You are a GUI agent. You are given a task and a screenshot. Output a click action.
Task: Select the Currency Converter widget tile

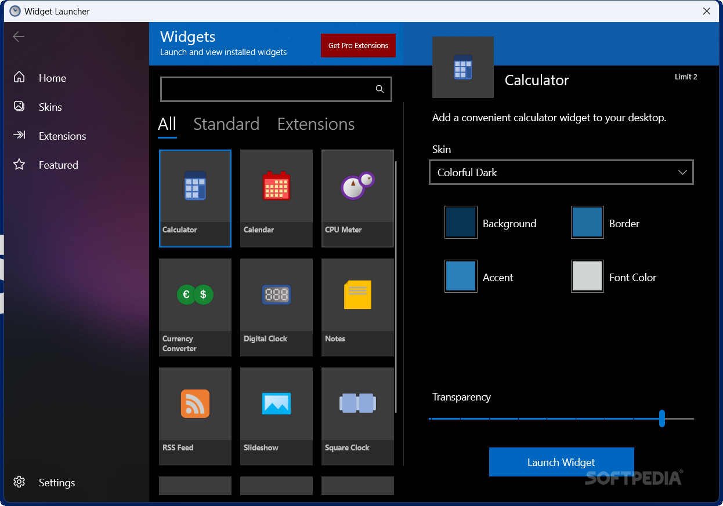tap(195, 307)
